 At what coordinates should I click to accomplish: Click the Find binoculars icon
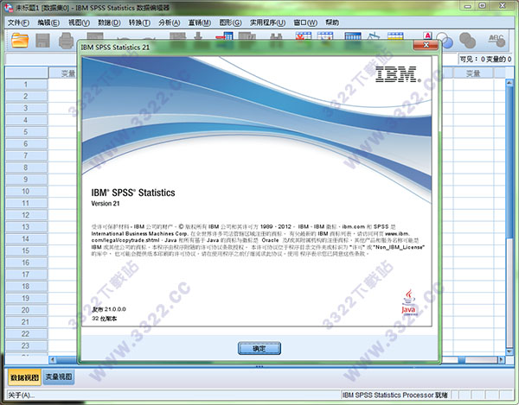click(x=276, y=36)
